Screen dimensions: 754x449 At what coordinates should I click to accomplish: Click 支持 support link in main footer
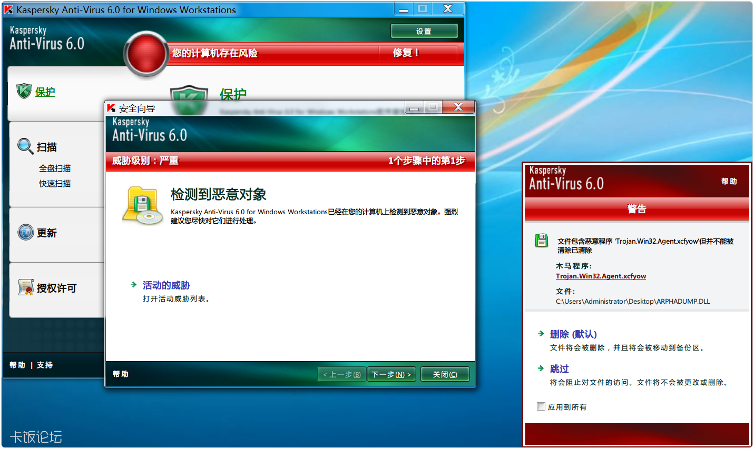(x=45, y=365)
